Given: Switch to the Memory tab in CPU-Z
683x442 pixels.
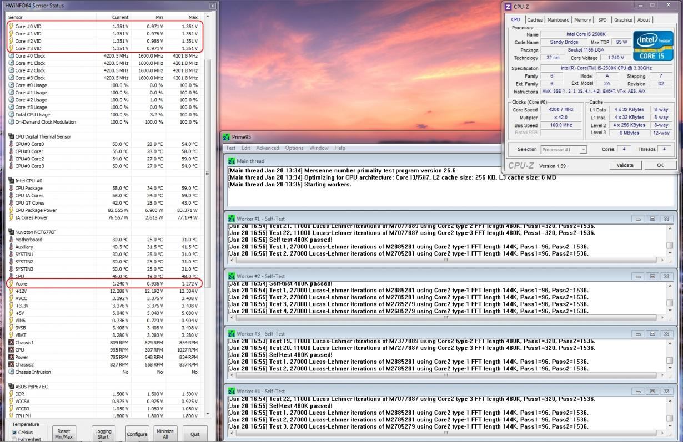Looking at the screenshot, I should tap(582, 20).
